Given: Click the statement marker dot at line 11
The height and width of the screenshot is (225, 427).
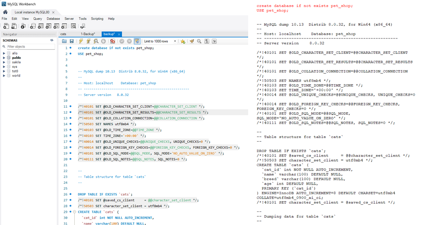Looking at the screenshot, I should [x=71, y=106].
